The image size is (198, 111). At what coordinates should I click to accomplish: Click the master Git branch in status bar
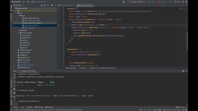coord(178,110)
